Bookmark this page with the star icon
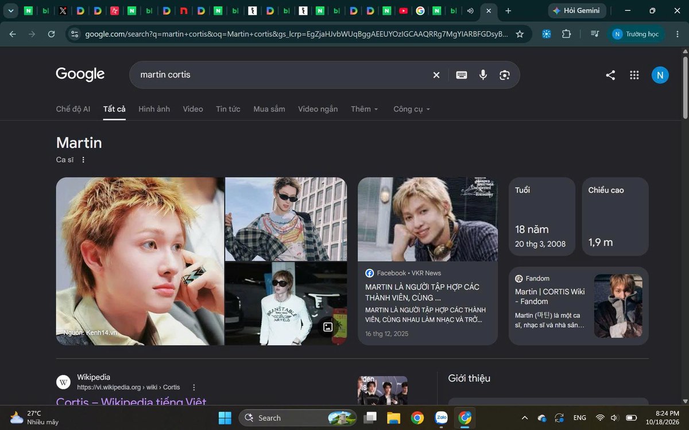The image size is (689, 430). coord(520,34)
